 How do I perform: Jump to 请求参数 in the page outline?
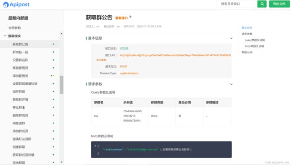(247, 34)
